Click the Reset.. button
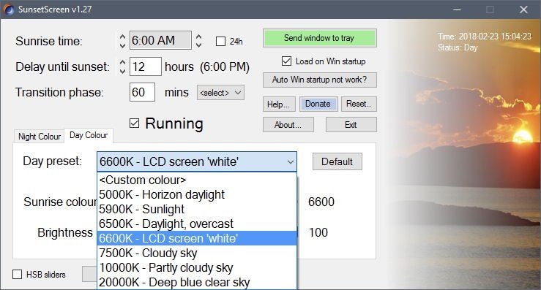541x290 pixels. (359, 104)
